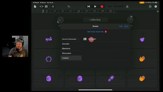The image size is (163, 92).
Task: Tap the foot stomp drum pad
Action: [111, 78]
